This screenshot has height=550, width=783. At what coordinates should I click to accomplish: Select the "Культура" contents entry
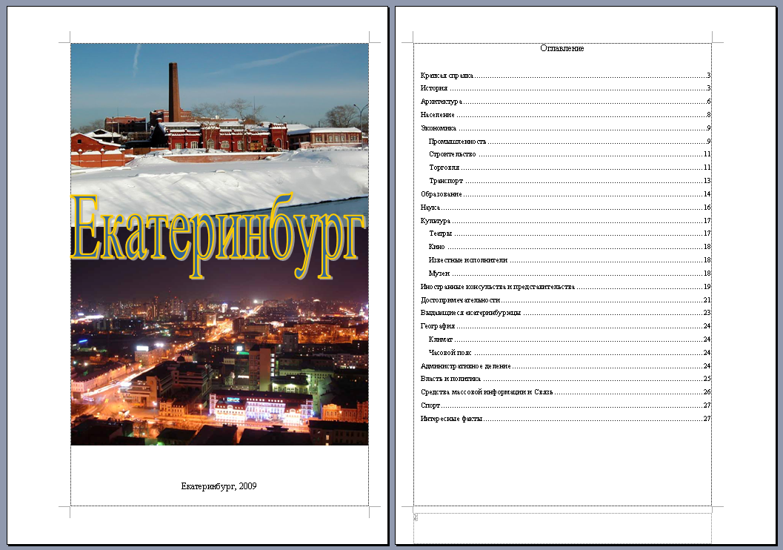tap(565, 221)
